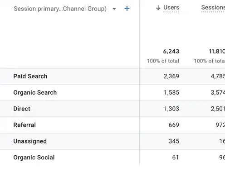The width and height of the screenshot is (225, 172).
Task: Click the descending sort arrow beside Users
Action: pyautogui.click(x=158, y=8)
